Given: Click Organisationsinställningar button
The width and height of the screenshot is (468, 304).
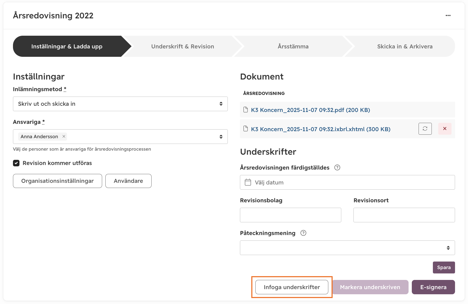Looking at the screenshot, I should [58, 181].
